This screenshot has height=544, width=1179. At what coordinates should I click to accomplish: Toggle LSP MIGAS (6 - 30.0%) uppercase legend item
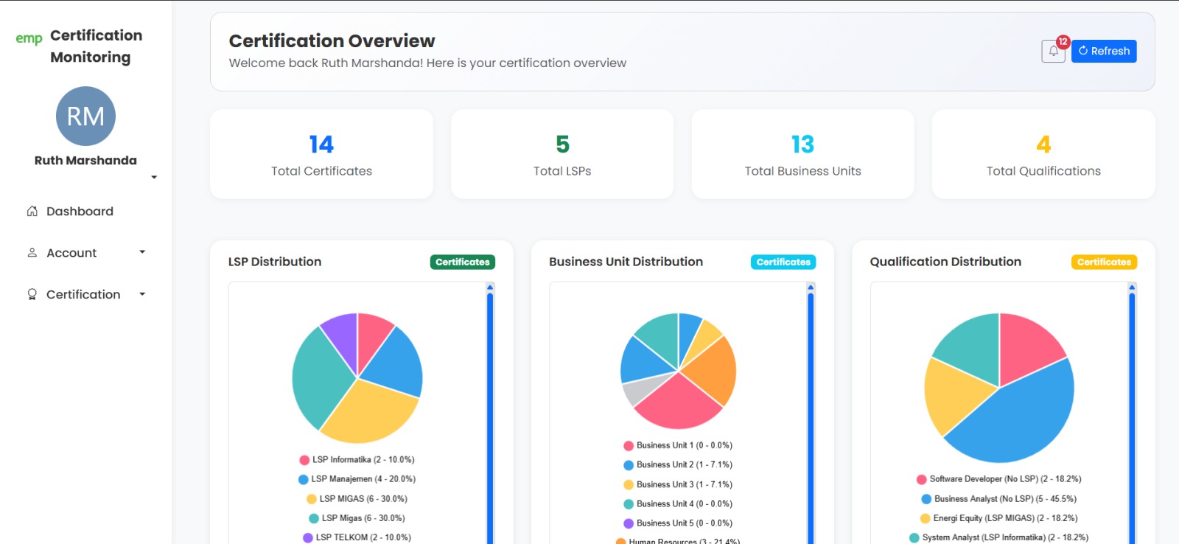click(357, 499)
